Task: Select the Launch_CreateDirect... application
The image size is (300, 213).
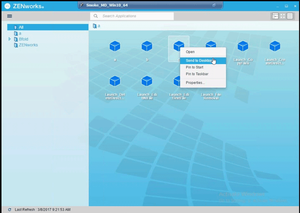Action: point(275,52)
